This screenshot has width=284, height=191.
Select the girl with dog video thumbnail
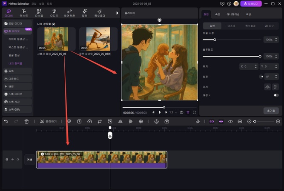(56, 39)
